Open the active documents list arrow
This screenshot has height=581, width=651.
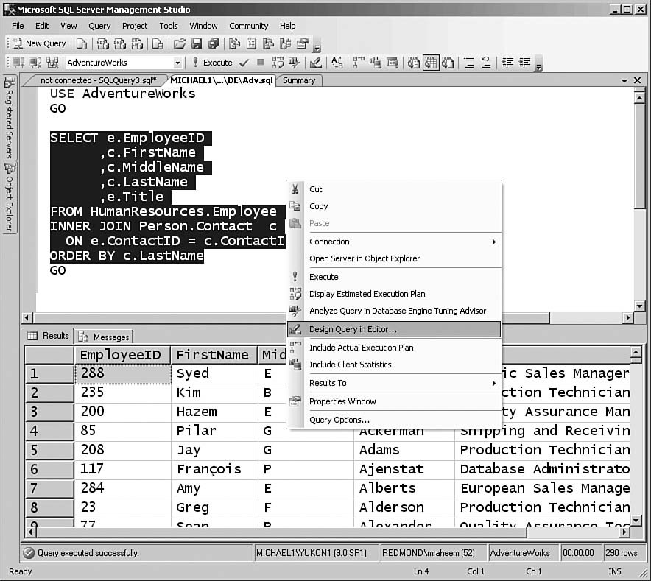coord(624,80)
